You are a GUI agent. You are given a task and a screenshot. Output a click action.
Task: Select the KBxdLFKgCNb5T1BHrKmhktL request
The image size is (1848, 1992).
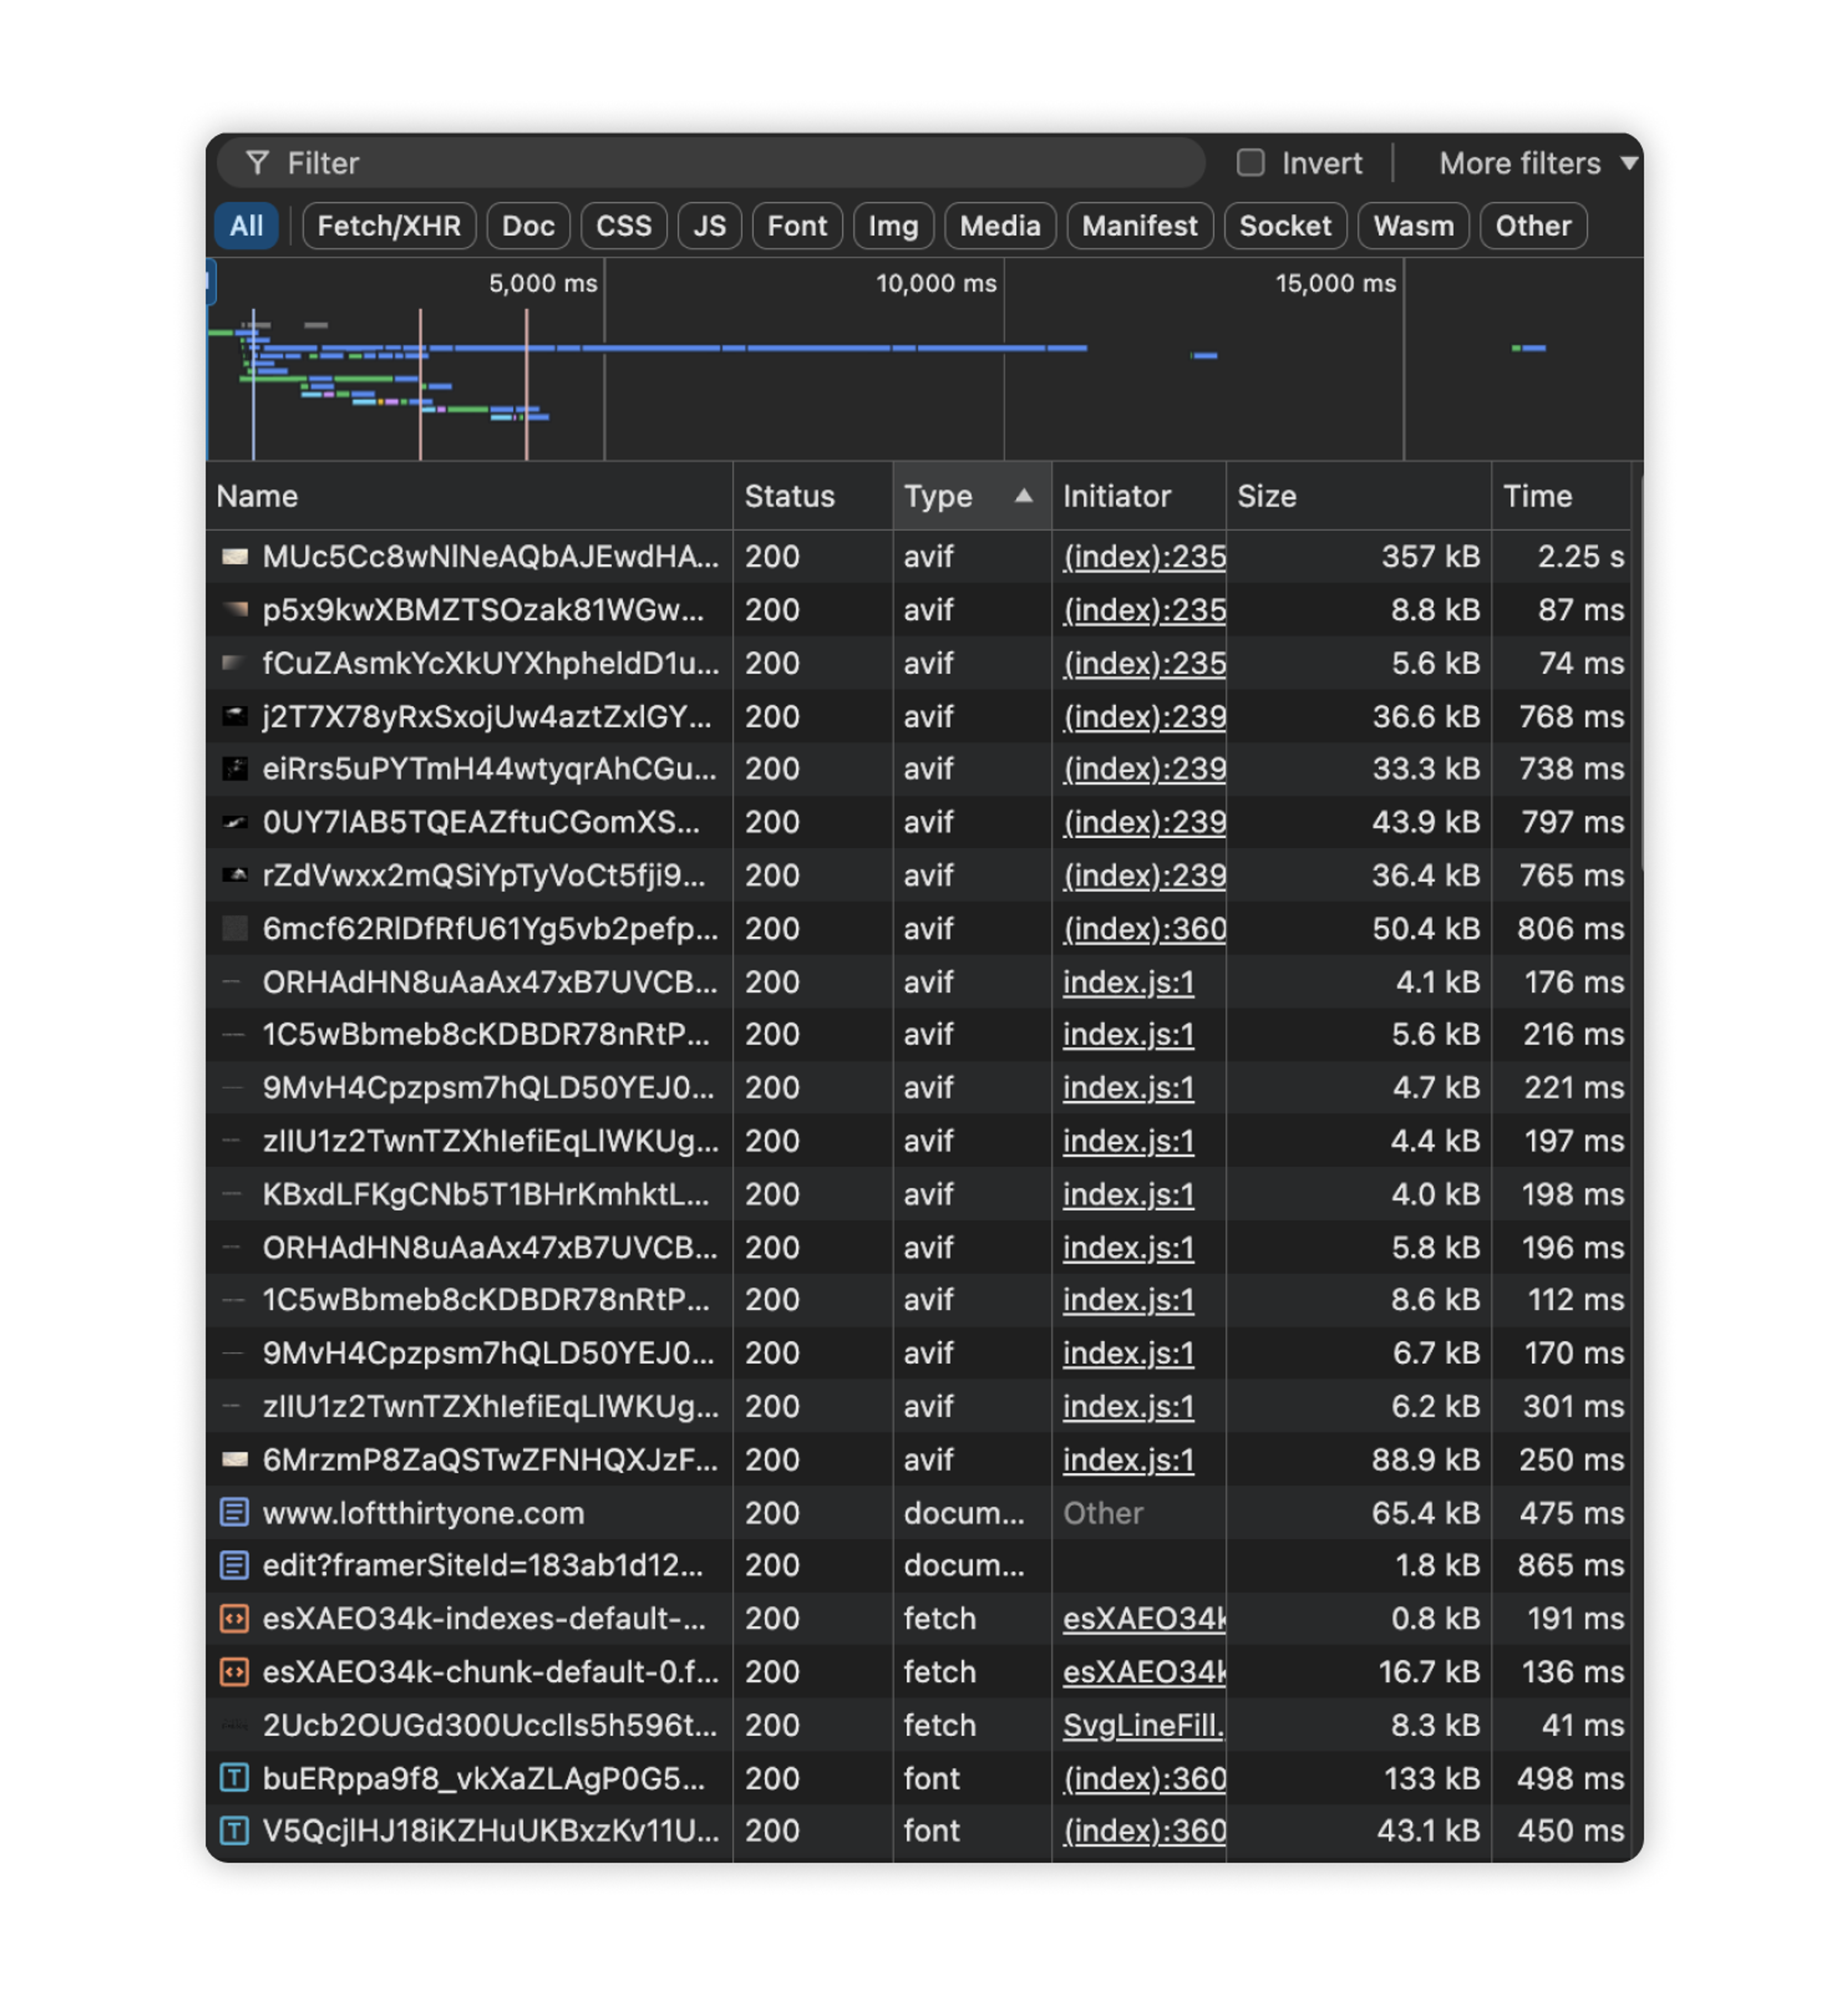[x=918, y=1194]
